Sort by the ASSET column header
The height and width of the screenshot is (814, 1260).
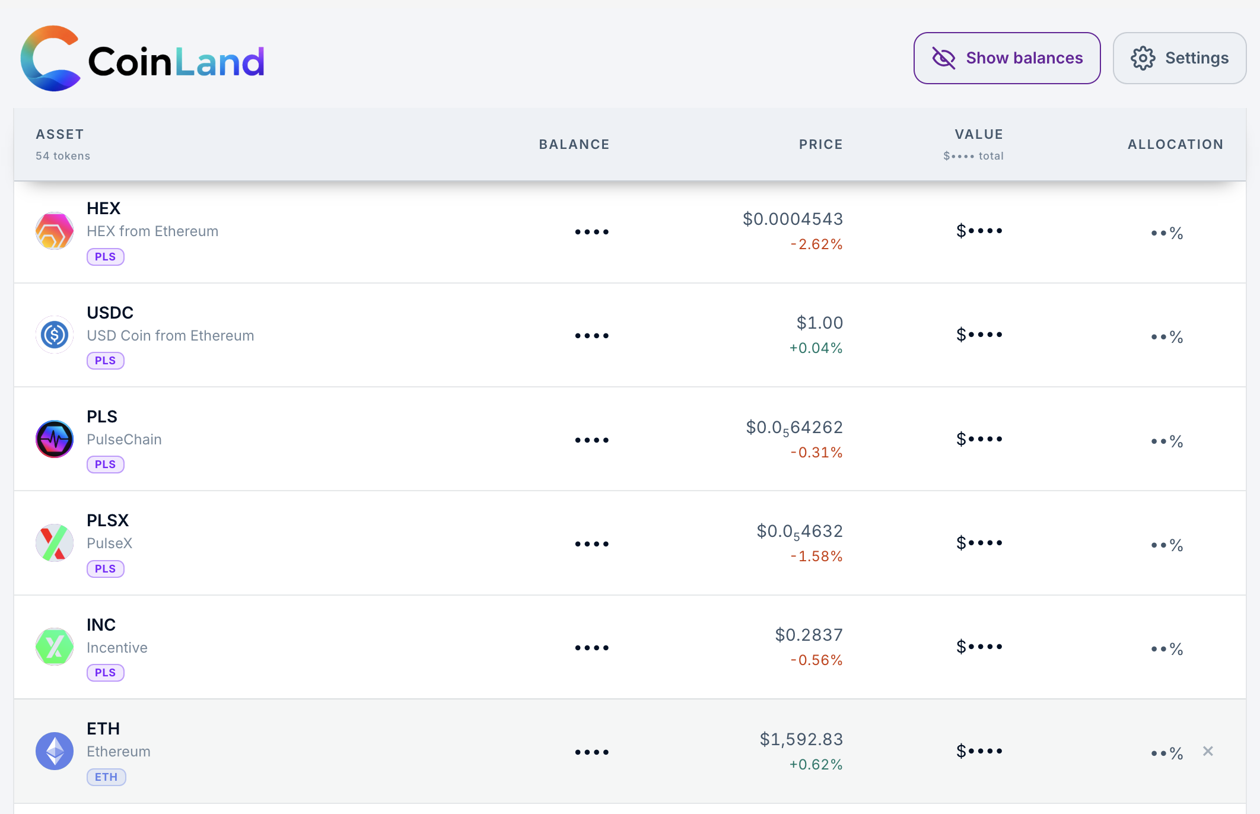coord(60,135)
